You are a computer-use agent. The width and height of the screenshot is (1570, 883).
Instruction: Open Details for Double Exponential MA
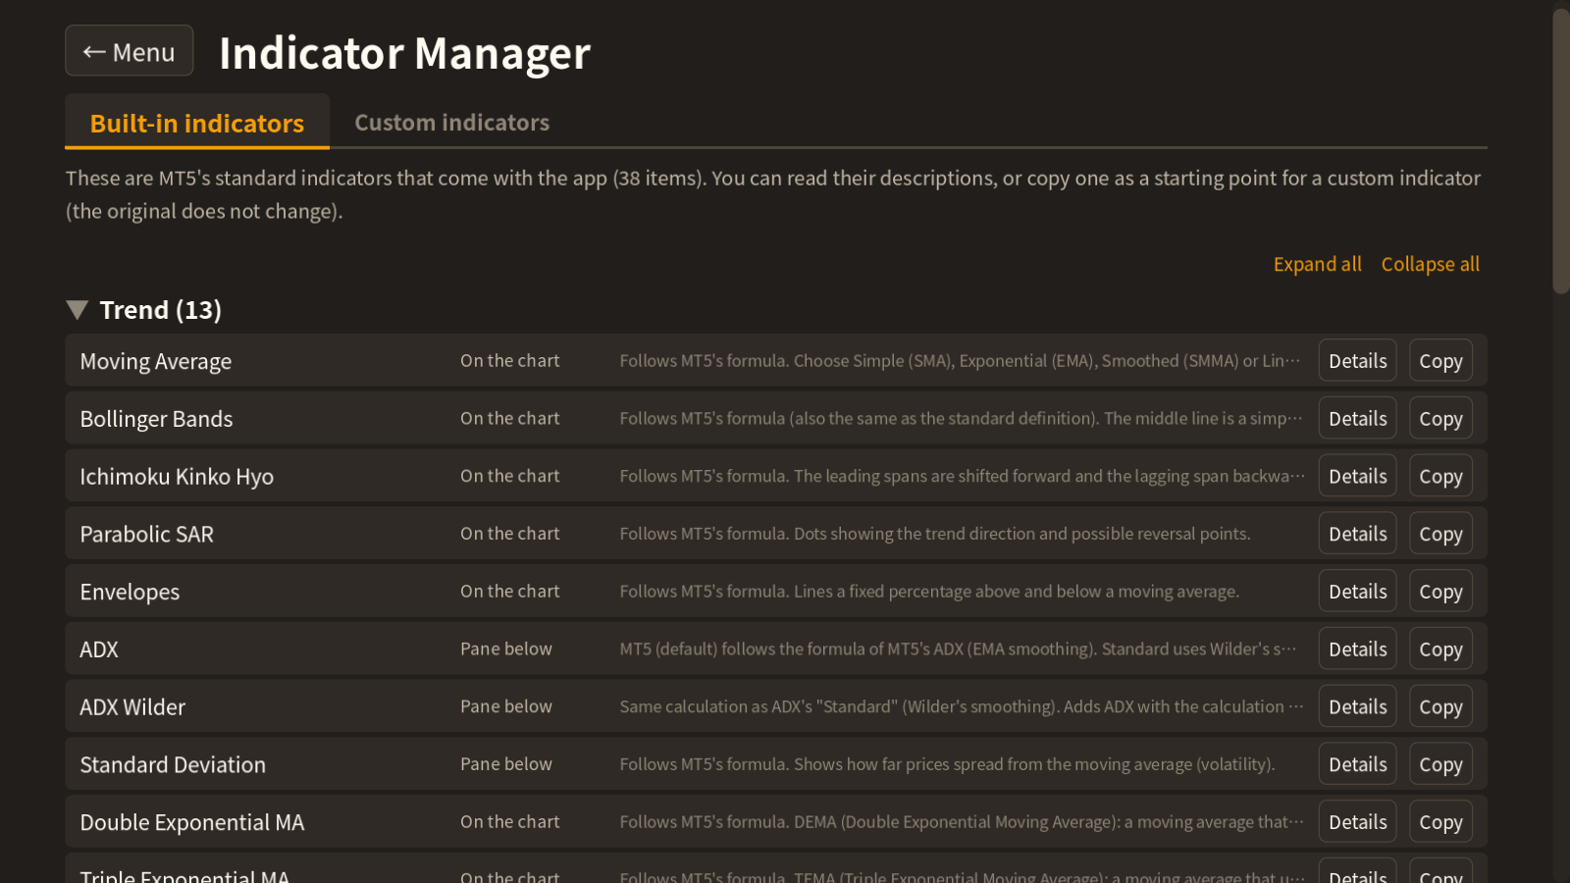[1357, 822]
